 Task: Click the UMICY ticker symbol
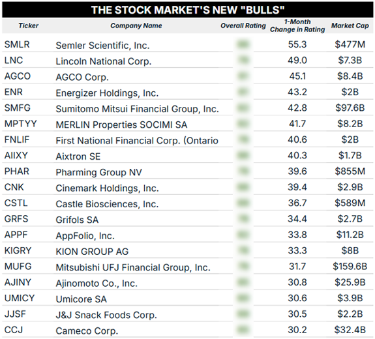tap(20, 298)
